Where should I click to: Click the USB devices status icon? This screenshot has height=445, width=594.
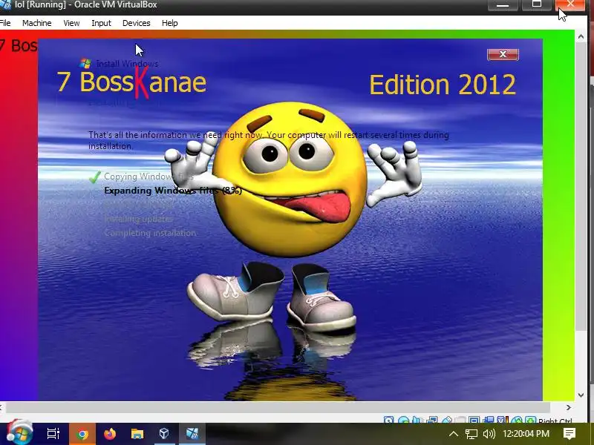point(447,420)
